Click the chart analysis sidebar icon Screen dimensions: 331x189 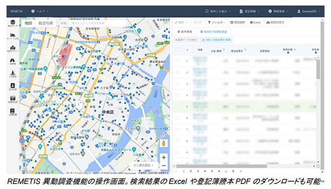[x=12, y=36]
